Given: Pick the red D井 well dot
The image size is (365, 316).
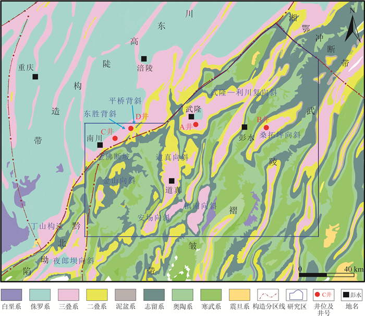Looking at the screenshot, I should [x=130, y=128].
